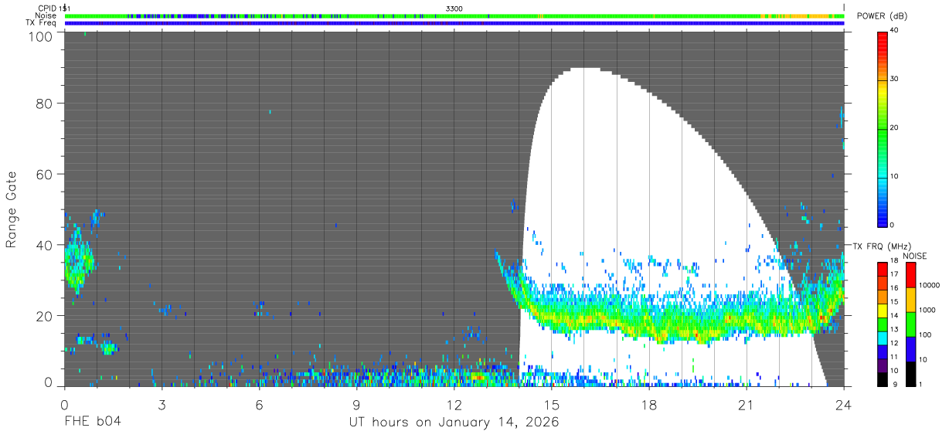
Task: Click the 100 label on NOISE legend
Action: (923, 334)
